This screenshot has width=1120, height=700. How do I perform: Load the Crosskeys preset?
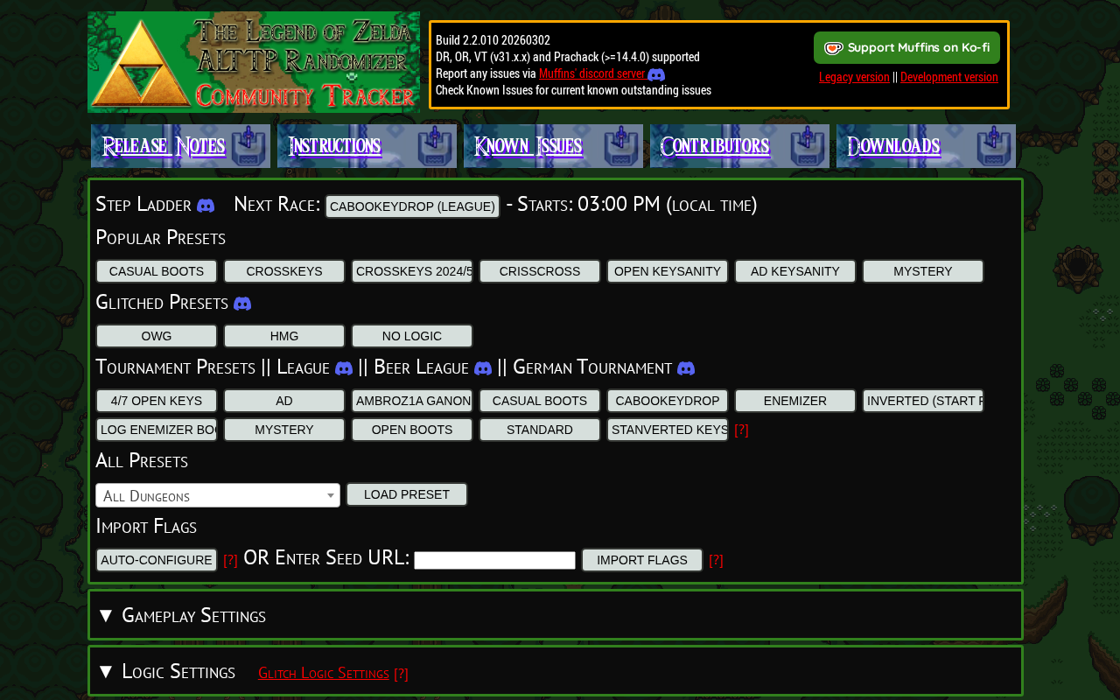point(284,271)
